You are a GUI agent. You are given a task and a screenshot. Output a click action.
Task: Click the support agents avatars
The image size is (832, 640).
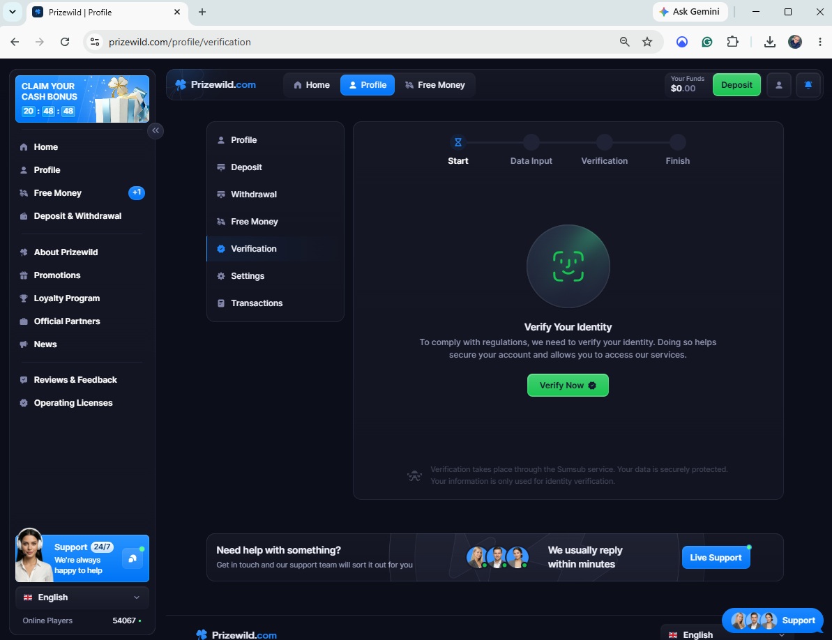pos(498,557)
